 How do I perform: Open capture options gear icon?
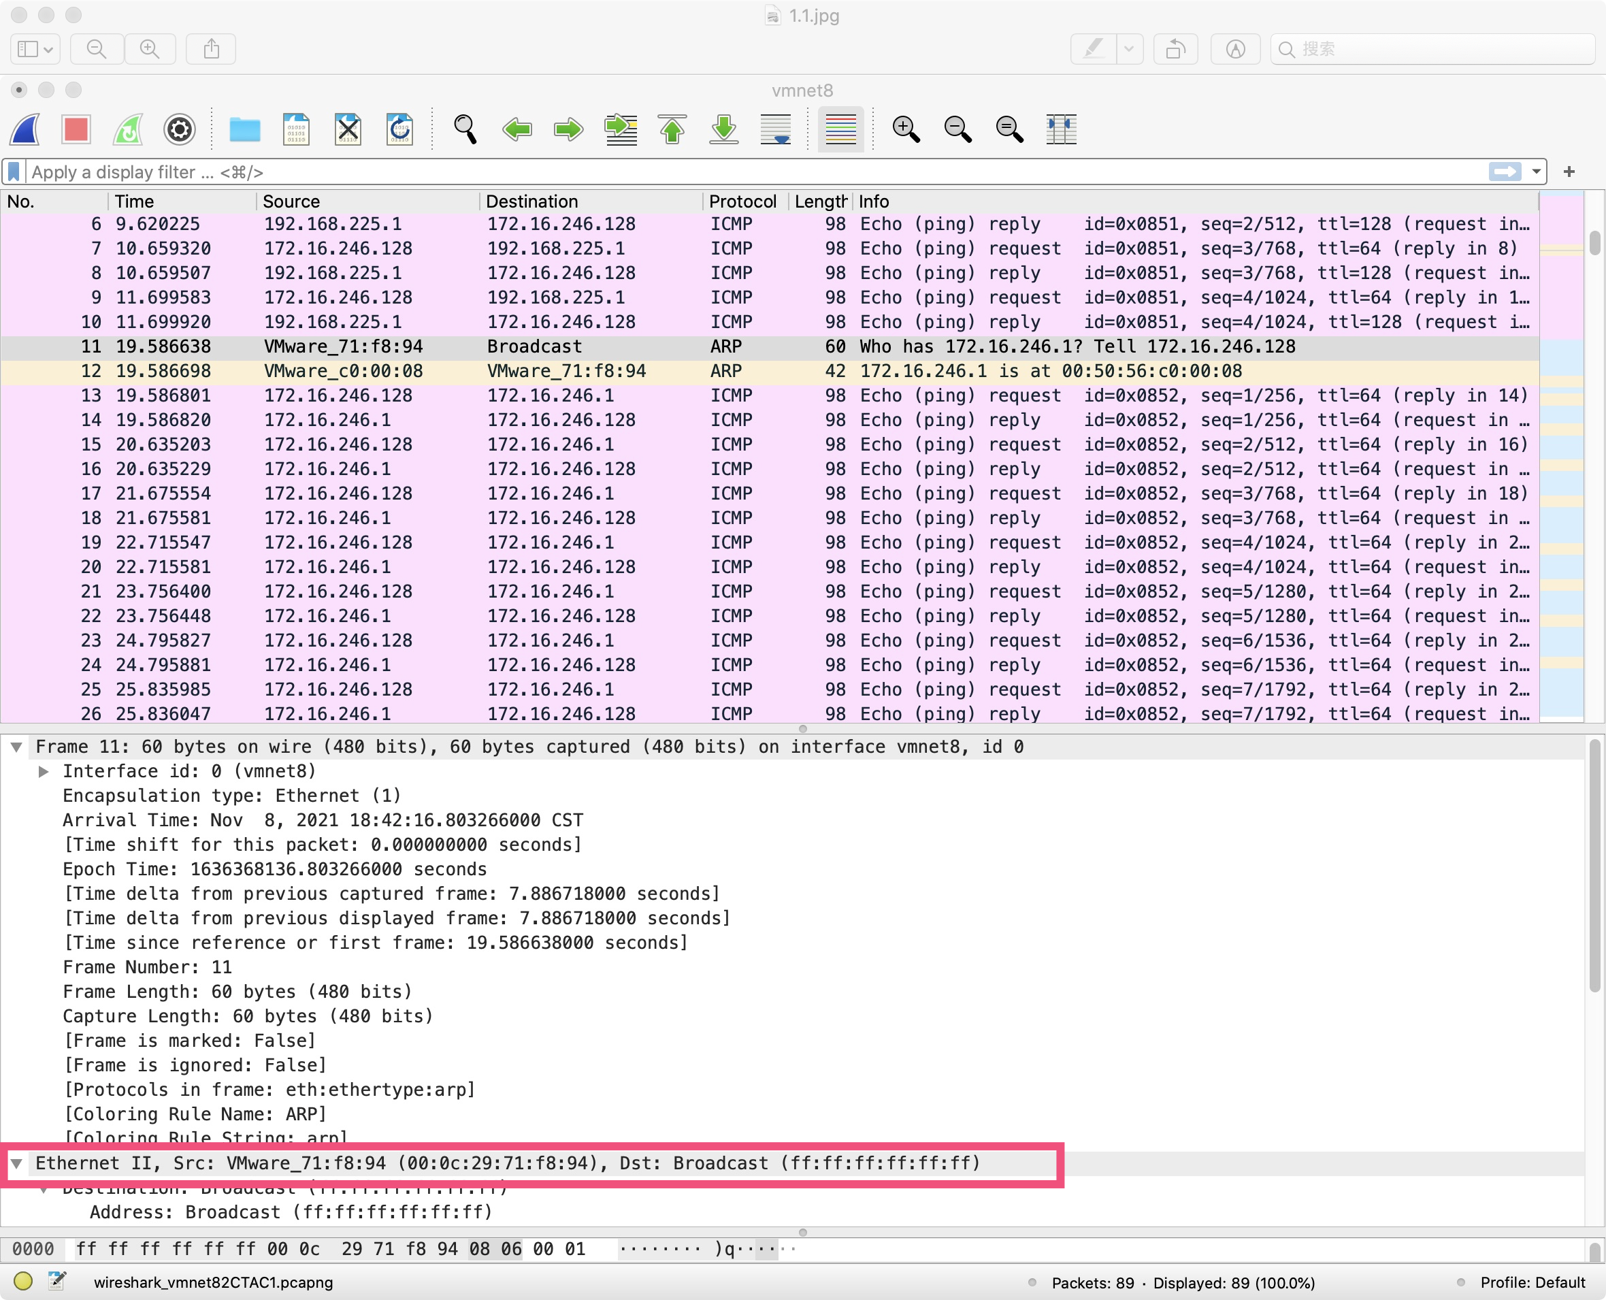tap(180, 129)
